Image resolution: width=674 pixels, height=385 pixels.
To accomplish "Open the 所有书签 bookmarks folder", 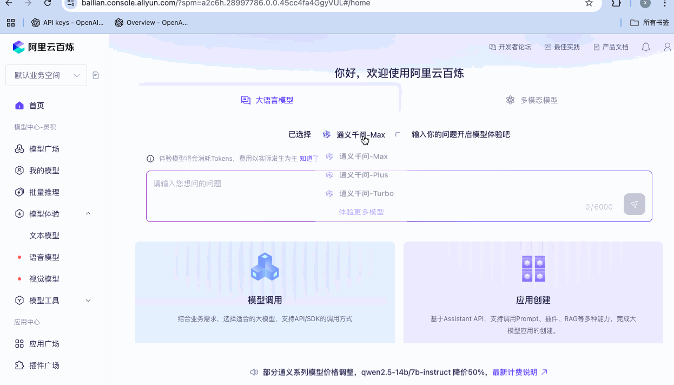I will 650,23.
